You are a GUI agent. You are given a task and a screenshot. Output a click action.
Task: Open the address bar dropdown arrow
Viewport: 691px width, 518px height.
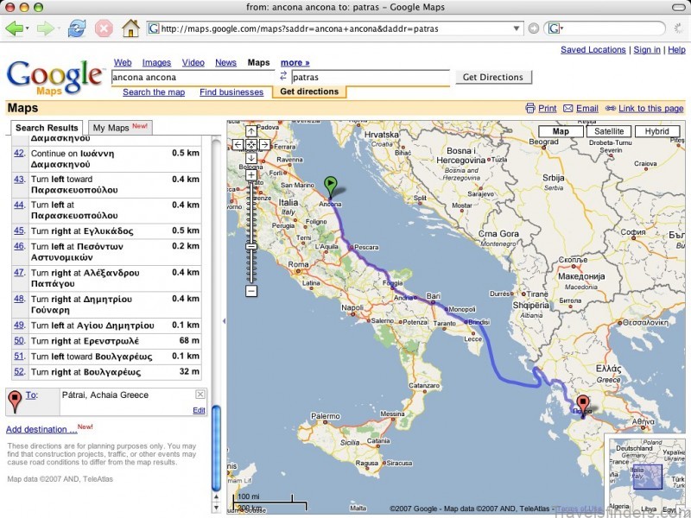pyautogui.click(x=517, y=28)
